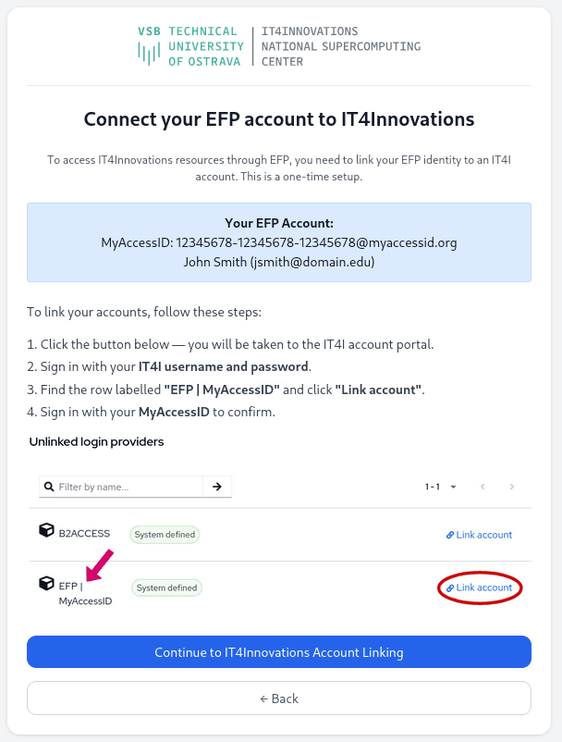The height and width of the screenshot is (742, 562).
Task: Click 'System defined' badge in EFP row
Action: [166, 587]
